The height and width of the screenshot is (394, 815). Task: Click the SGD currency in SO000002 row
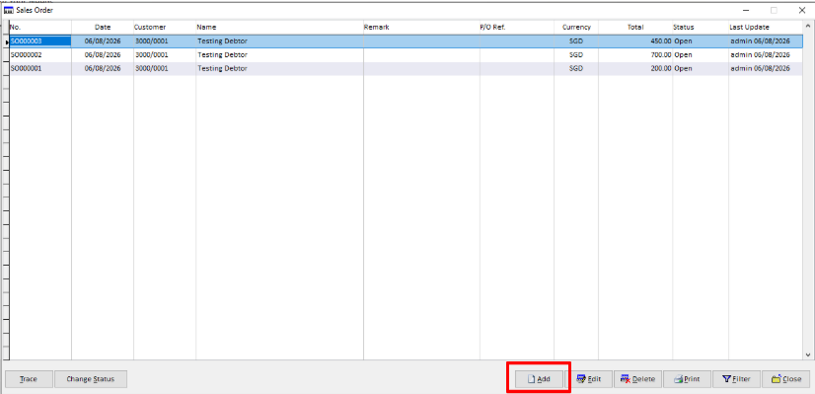(x=576, y=54)
